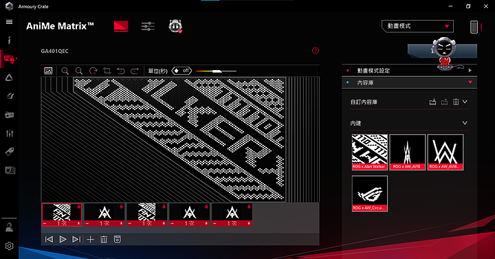495x259 pixels.
Task: Toggle the lock on second frame
Action: (x=122, y=206)
